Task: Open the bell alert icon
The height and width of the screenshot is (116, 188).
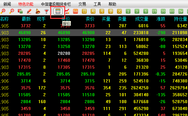Action: tap(38, 11)
